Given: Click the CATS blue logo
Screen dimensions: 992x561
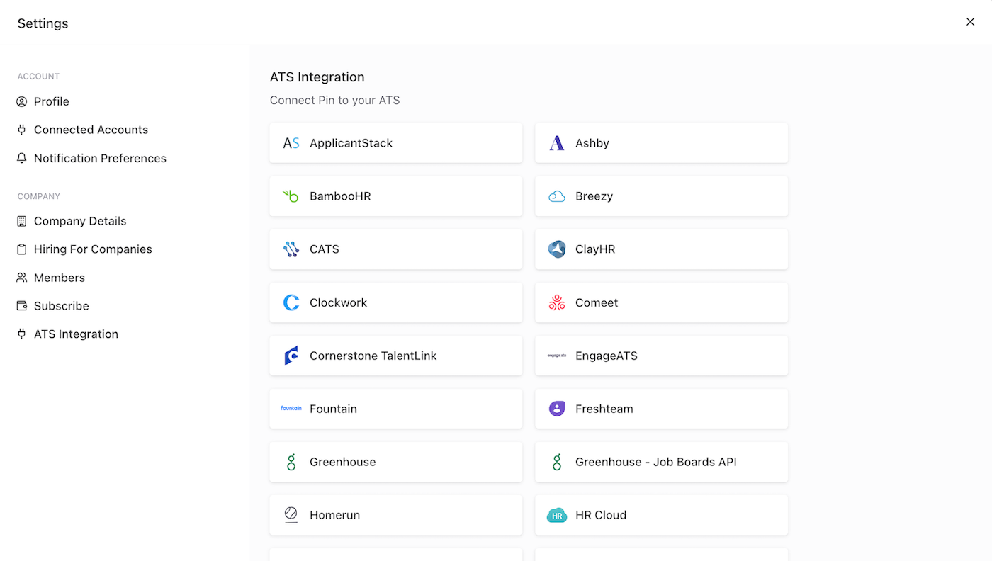Looking at the screenshot, I should coord(291,249).
